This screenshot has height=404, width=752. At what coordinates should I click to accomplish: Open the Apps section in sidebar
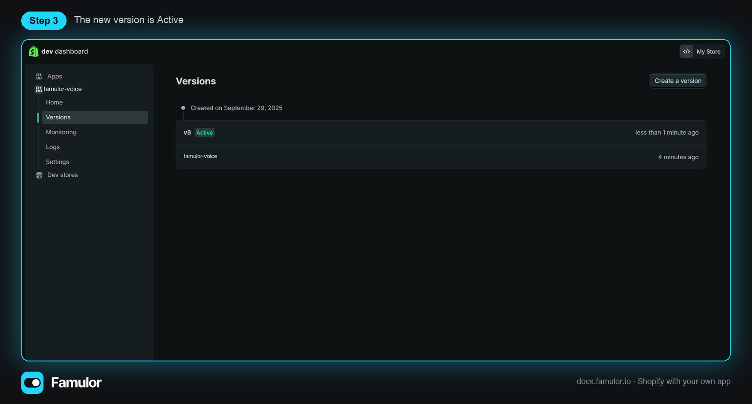[55, 76]
